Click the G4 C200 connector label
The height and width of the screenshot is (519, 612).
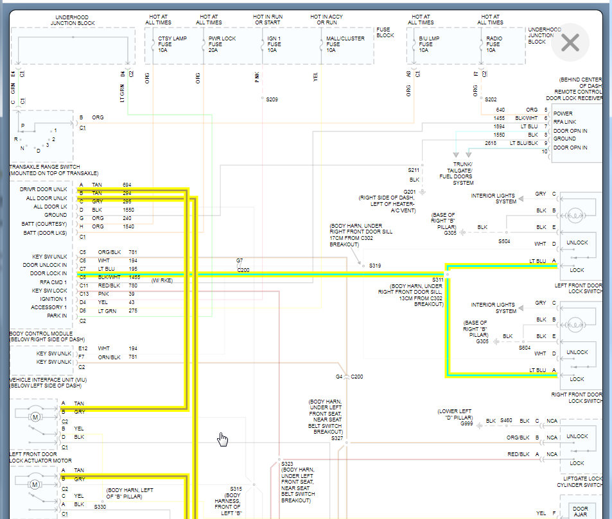[x=349, y=377]
